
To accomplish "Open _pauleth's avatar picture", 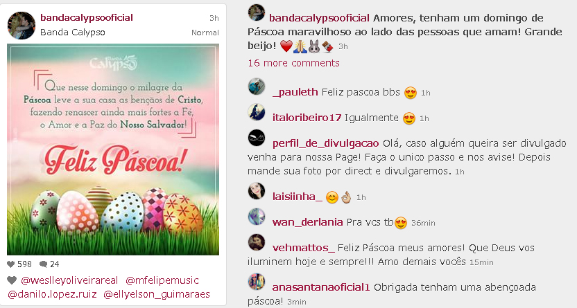I will pyautogui.click(x=257, y=87).
